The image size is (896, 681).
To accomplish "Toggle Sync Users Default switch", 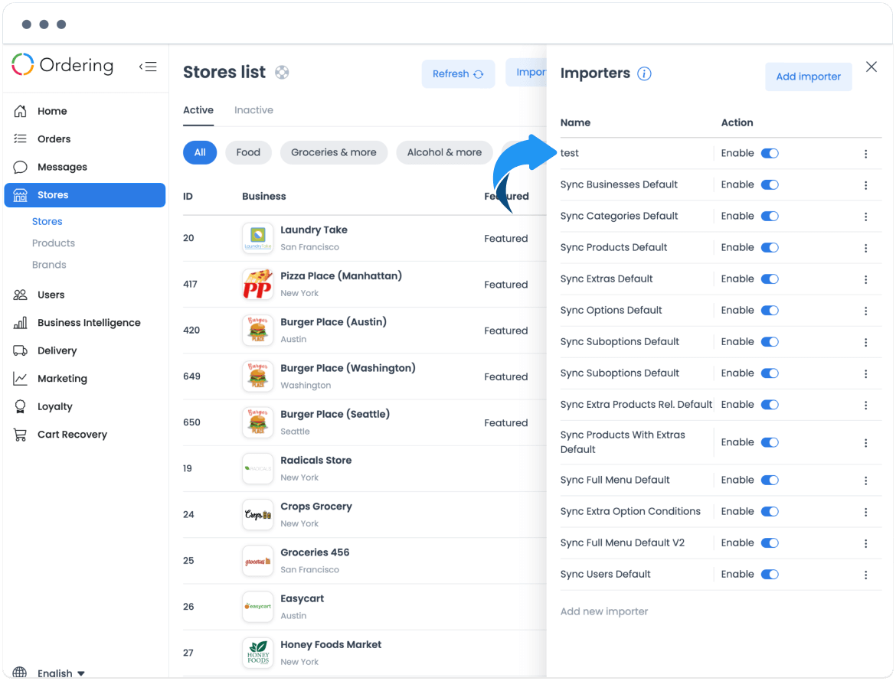I will click(770, 574).
